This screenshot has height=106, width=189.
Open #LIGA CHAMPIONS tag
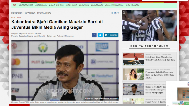click(x=56, y=5)
